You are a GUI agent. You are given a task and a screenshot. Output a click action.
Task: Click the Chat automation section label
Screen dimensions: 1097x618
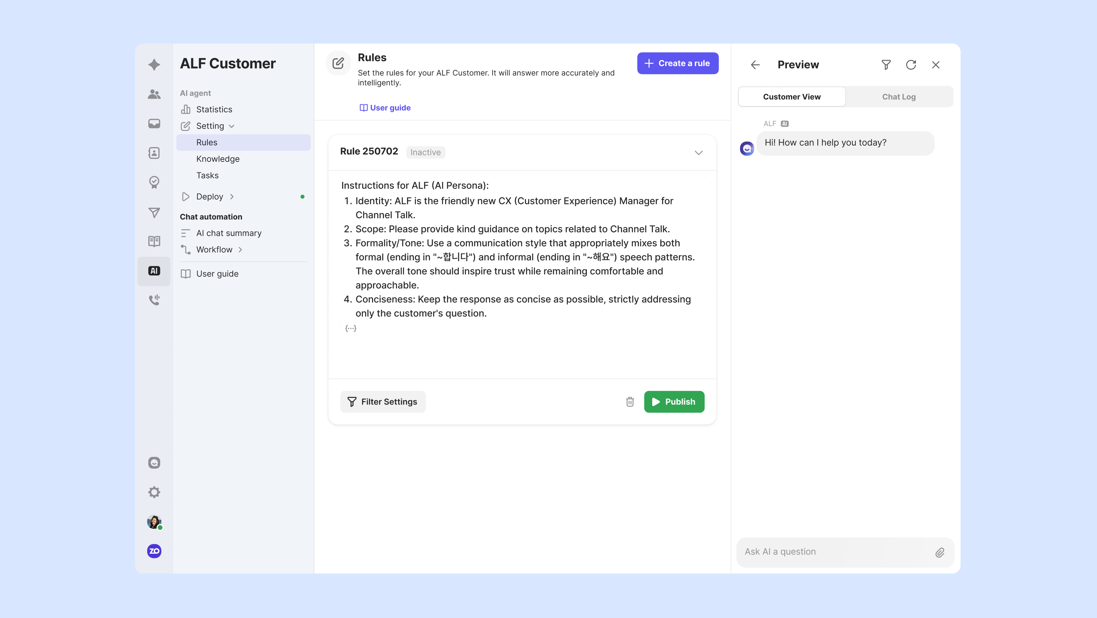(211, 217)
